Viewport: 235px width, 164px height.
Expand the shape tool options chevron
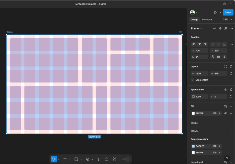pyautogui.click(x=81, y=159)
